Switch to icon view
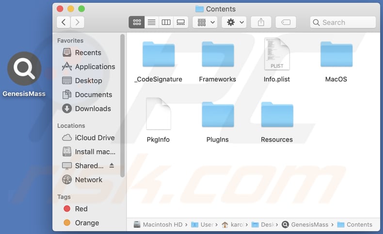The height and width of the screenshot is (234, 383). click(x=137, y=22)
